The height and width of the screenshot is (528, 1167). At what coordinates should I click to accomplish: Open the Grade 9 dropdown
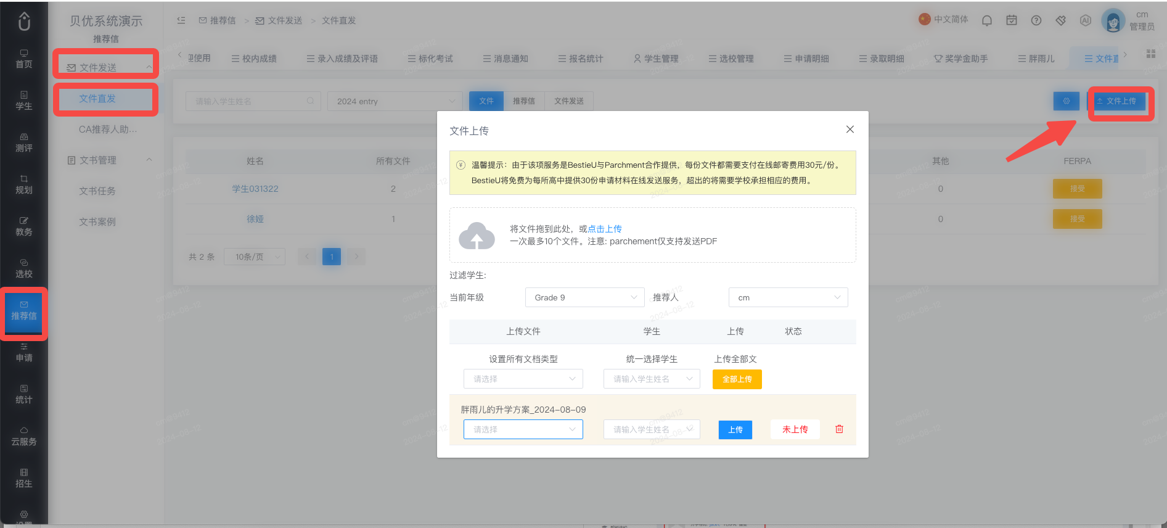point(585,297)
